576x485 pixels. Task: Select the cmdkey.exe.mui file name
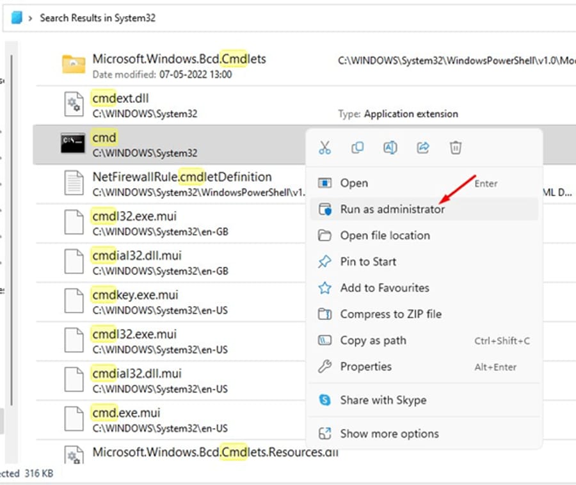click(135, 295)
